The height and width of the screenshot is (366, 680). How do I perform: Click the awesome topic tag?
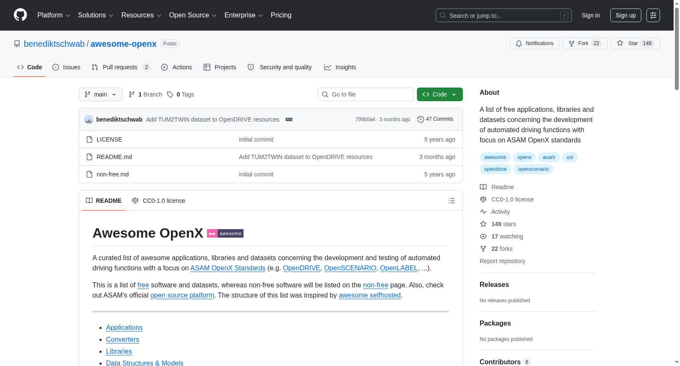(x=495, y=157)
